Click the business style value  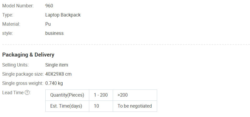54,33
